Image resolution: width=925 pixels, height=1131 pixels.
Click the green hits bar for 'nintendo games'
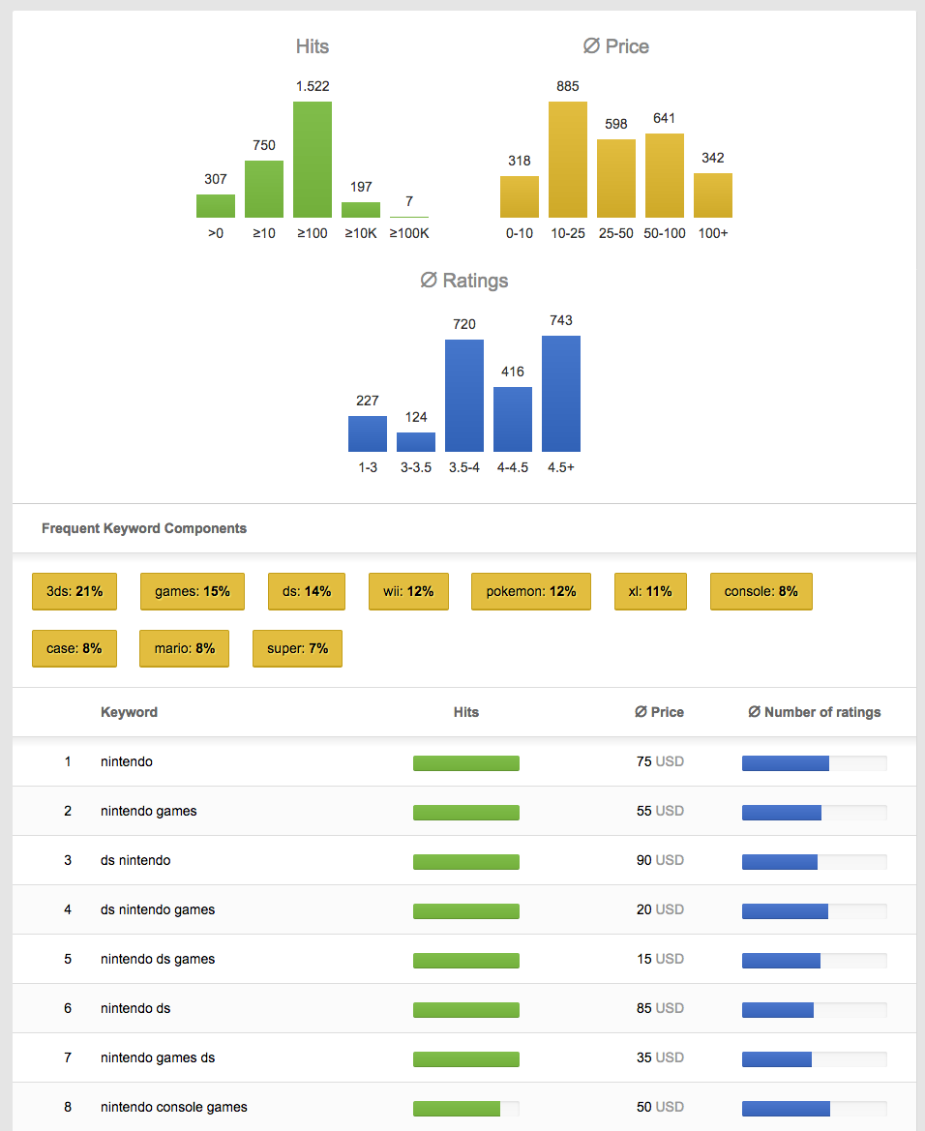click(466, 812)
